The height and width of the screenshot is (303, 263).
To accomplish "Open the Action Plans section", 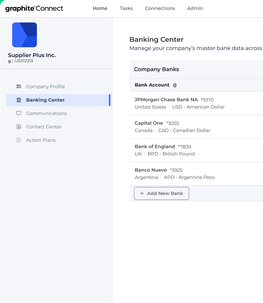I will tap(41, 140).
